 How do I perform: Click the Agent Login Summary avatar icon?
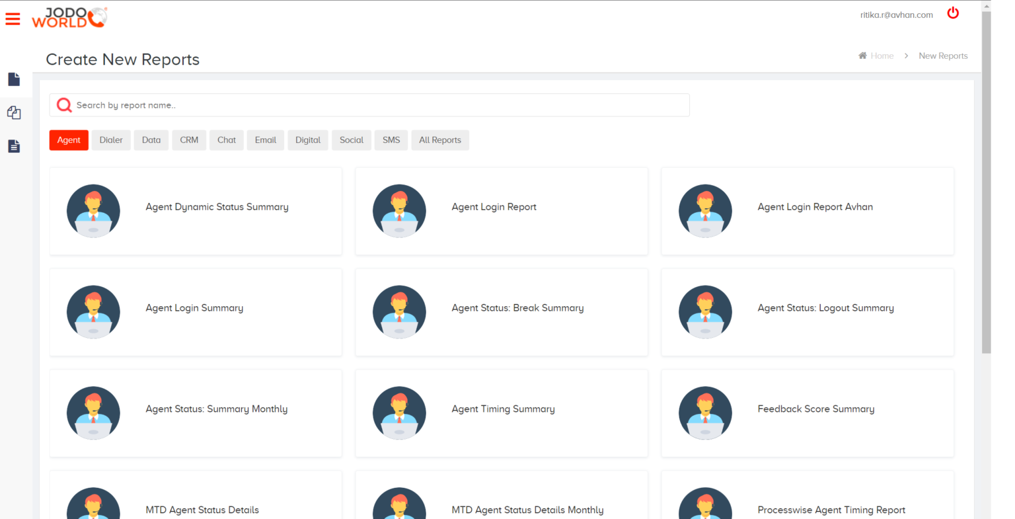pyautogui.click(x=93, y=312)
